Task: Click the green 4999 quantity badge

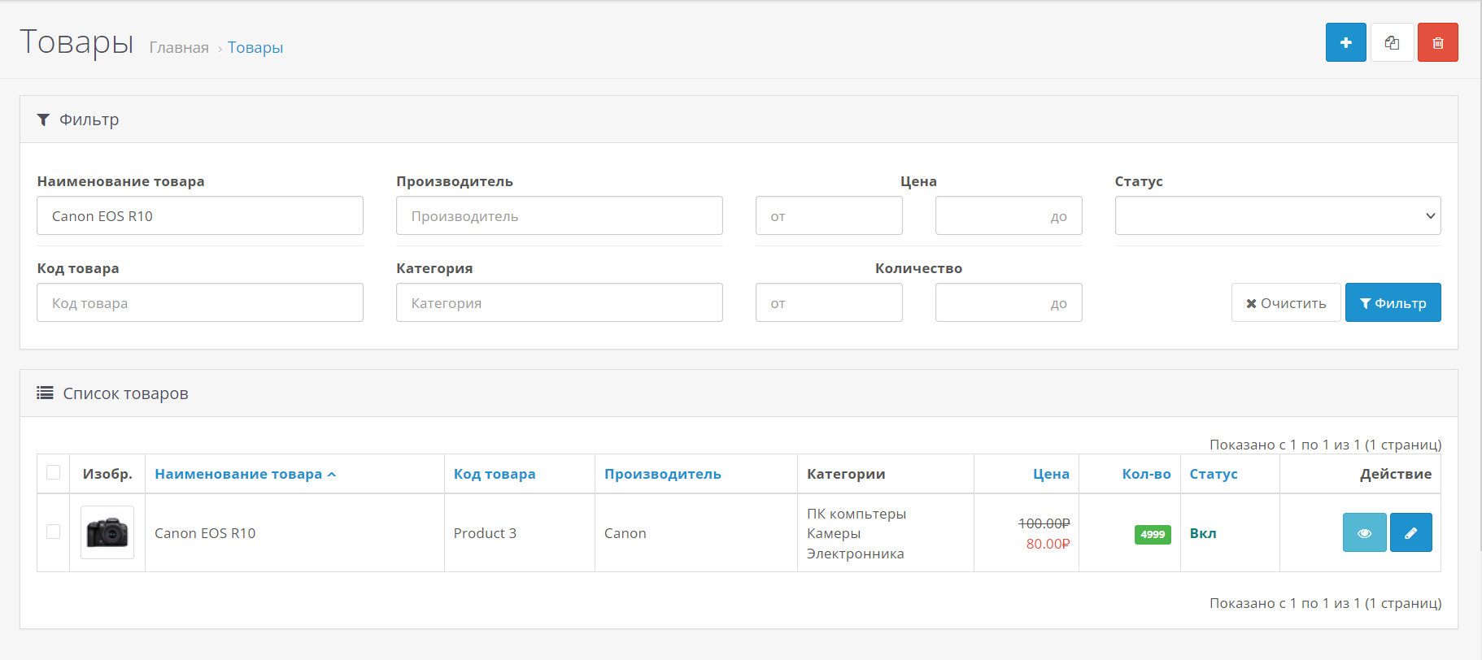Action: coord(1152,534)
